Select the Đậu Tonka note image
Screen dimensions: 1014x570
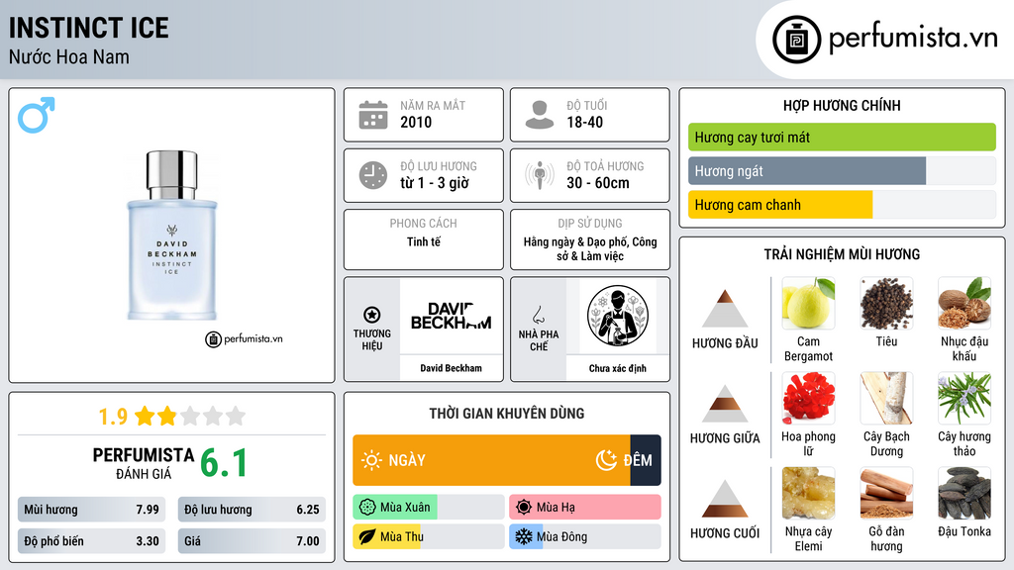pos(964,494)
